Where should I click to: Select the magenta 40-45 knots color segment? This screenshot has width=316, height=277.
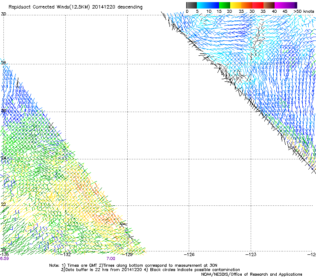click(280, 5)
